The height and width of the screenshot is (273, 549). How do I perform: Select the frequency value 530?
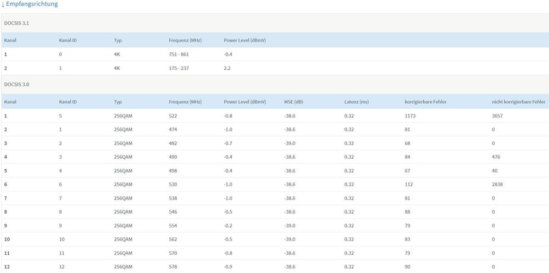click(x=173, y=184)
